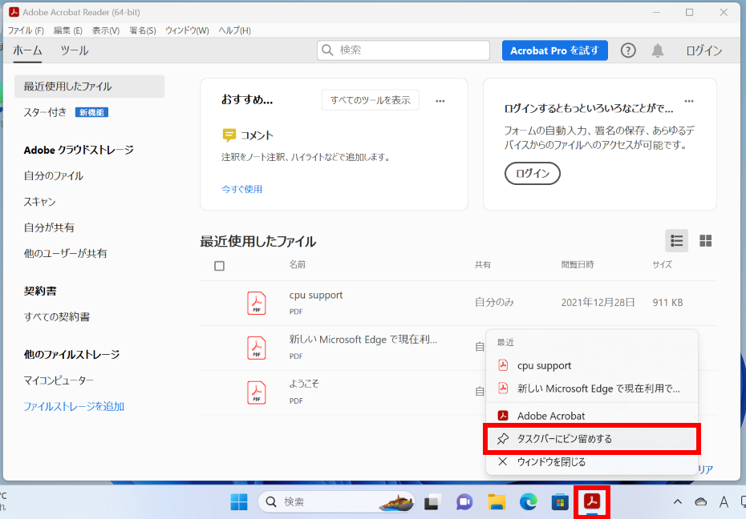
Task: Open the ようこそ file name in list
Action: coord(304,384)
